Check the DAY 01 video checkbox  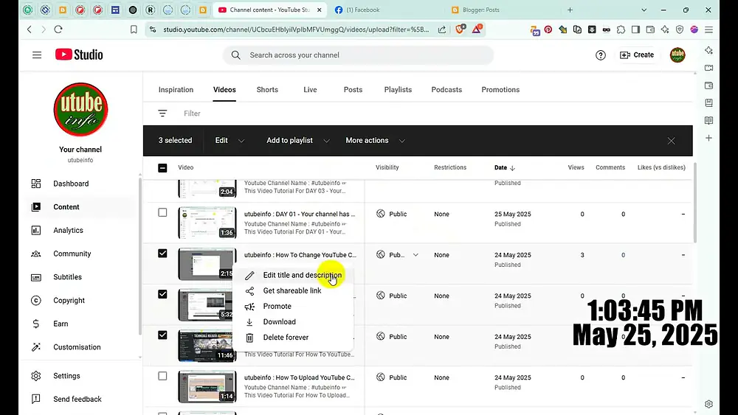pyautogui.click(x=162, y=213)
